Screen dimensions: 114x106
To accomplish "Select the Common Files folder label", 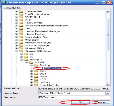I will [x=33, y=11].
